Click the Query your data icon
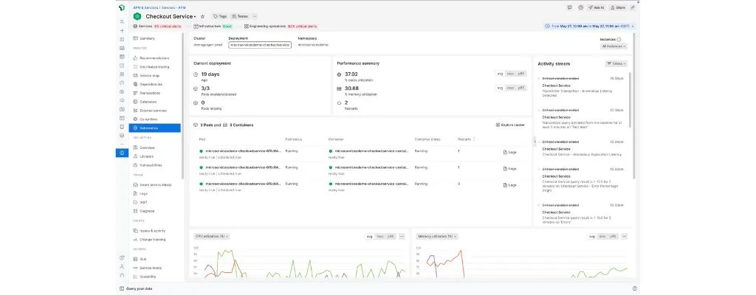The width and height of the screenshot is (756, 295). point(122,289)
